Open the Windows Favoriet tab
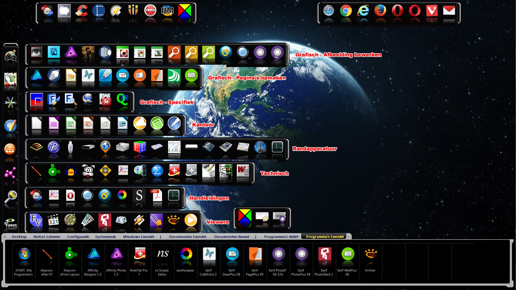 click(x=139, y=237)
